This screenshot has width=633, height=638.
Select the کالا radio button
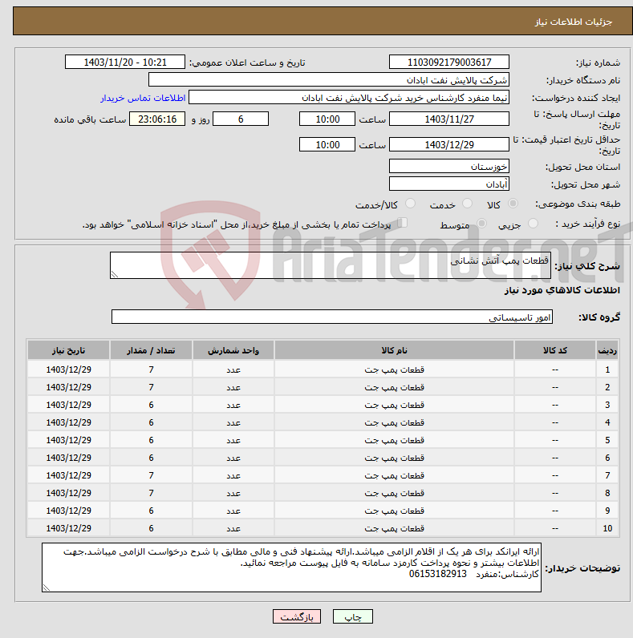513,203
